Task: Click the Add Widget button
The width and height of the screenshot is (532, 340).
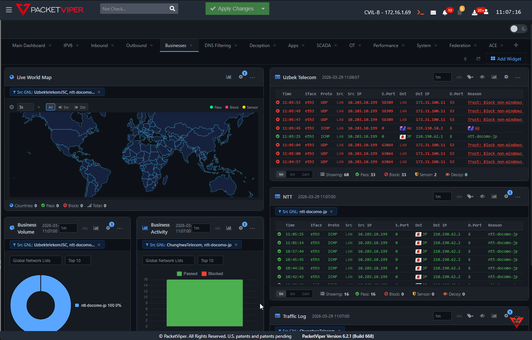Action: click(506, 59)
